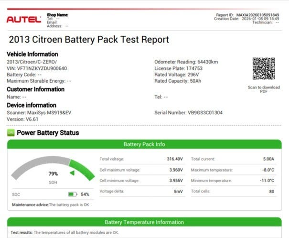The width and height of the screenshot is (289, 238).
Task: Click the green Power Battery Status icon
Action: click(11, 133)
